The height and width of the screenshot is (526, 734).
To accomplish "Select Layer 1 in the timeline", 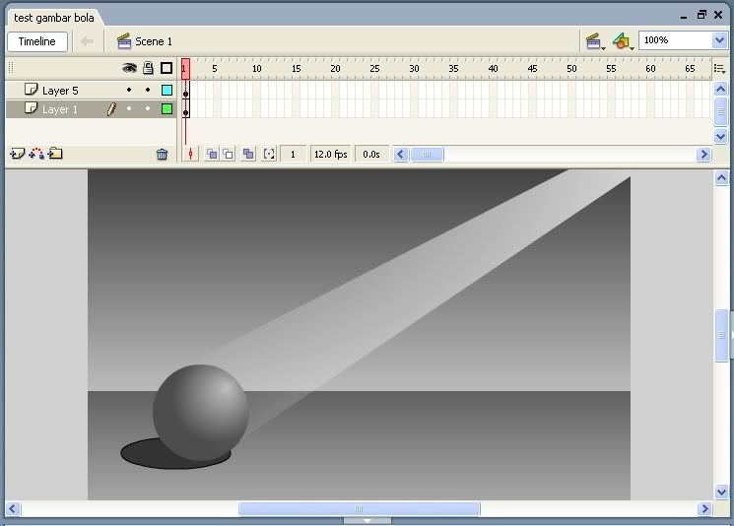I will [59, 109].
